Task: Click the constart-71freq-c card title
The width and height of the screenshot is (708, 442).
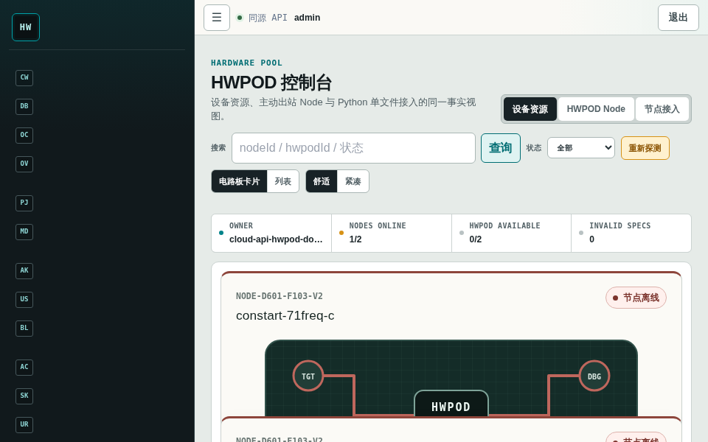Action: click(285, 316)
